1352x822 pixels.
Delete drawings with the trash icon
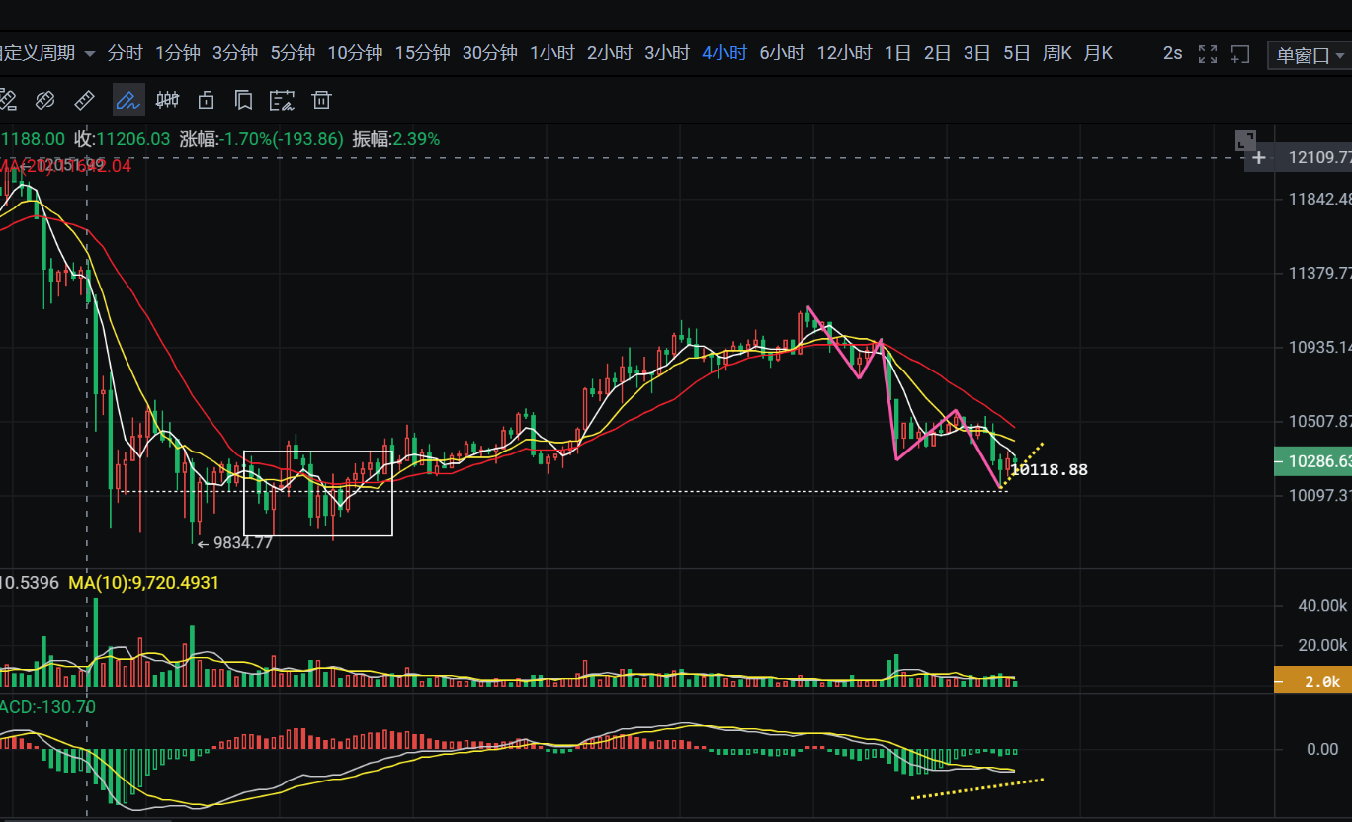coord(321,100)
